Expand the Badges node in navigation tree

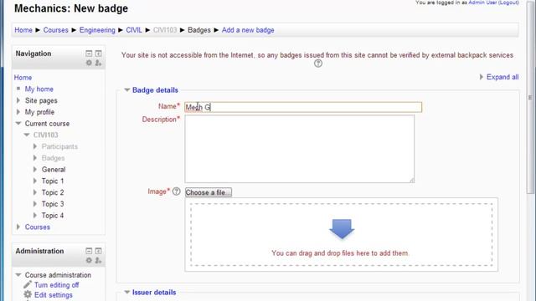[35, 158]
